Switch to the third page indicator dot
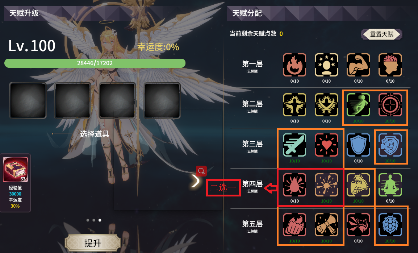Screen dimensions: 418x253 tap(100, 220)
